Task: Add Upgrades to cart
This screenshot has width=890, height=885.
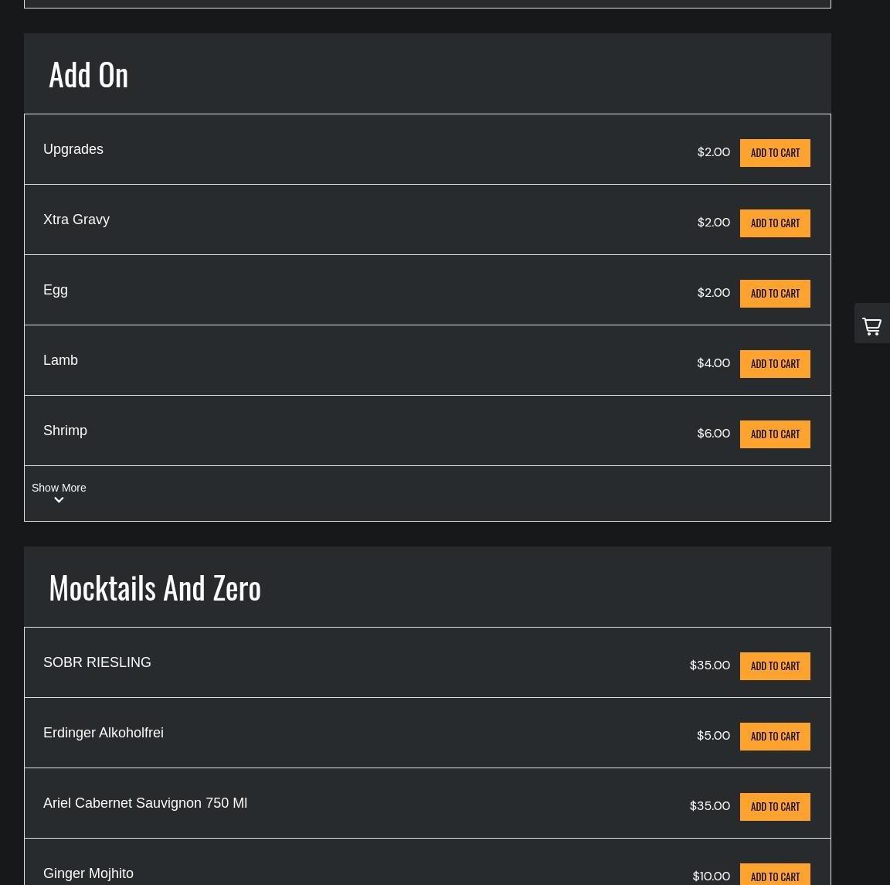Action: point(775,153)
